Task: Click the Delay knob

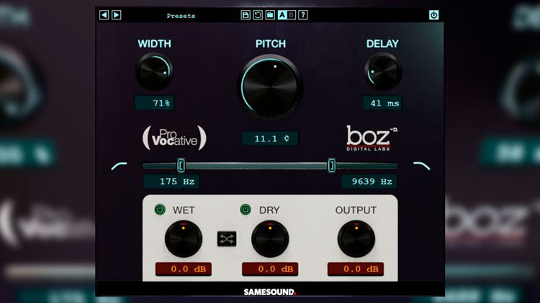Action: [383, 72]
